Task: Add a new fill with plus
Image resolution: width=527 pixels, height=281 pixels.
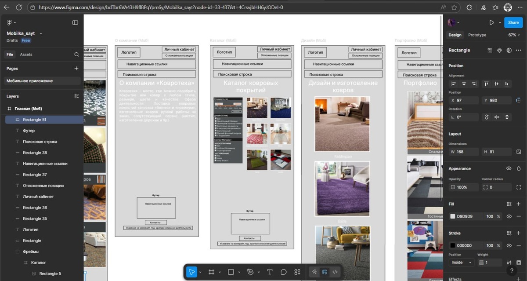Action: pyautogui.click(x=519, y=204)
